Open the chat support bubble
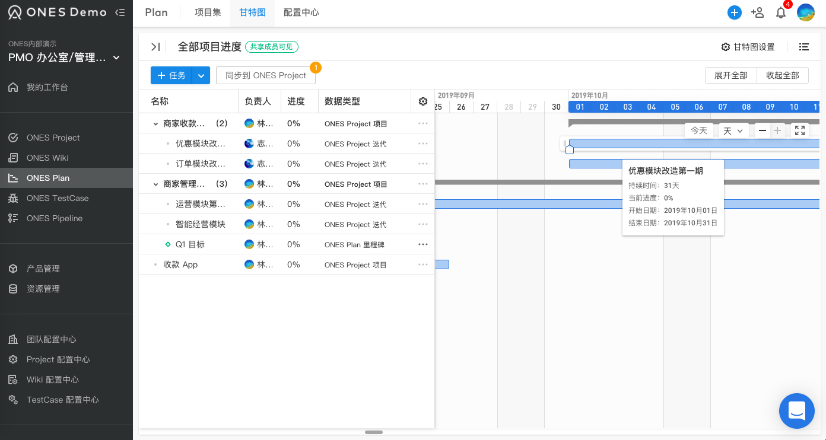This screenshot has height=440, width=826. pyautogui.click(x=797, y=410)
